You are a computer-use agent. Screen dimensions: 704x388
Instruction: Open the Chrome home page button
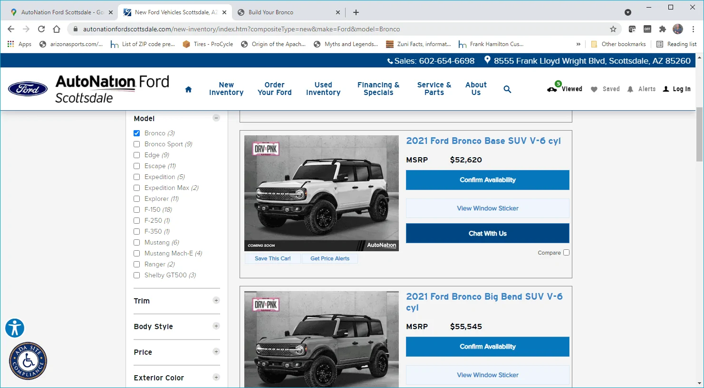(57, 29)
